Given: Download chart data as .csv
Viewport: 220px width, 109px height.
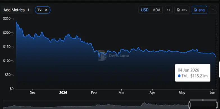Looking at the screenshot, I should point(182,10).
